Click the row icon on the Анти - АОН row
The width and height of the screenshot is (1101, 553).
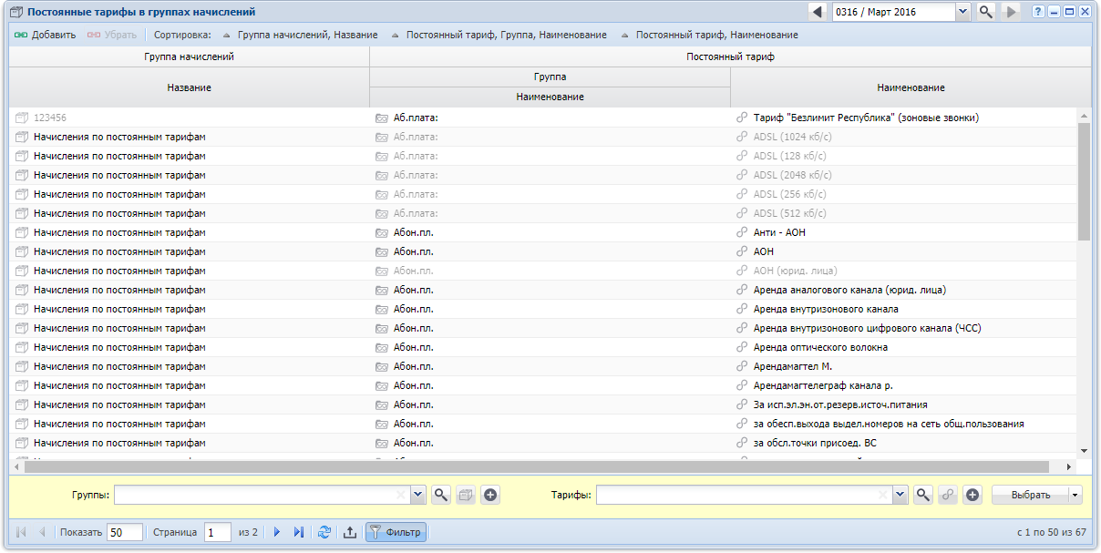[23, 232]
